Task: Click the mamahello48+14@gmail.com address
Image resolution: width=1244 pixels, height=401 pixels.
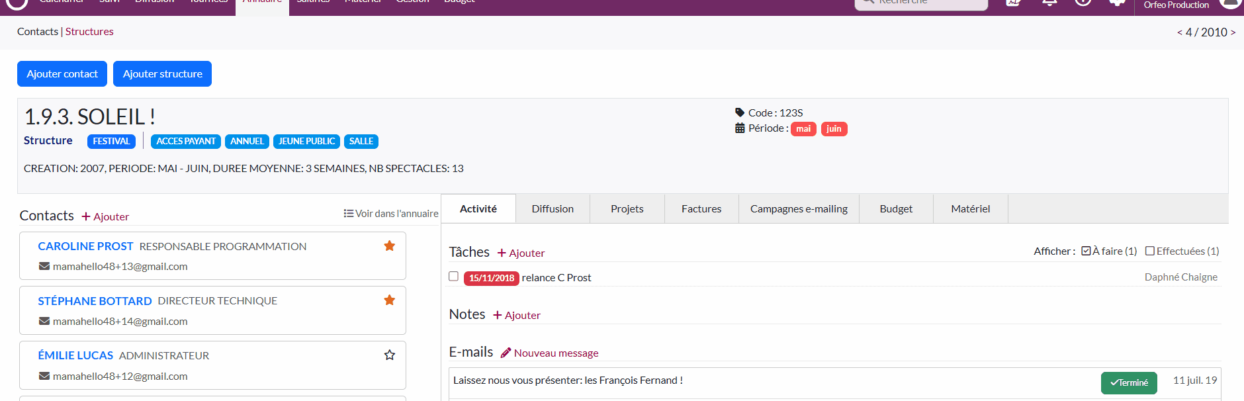Action: pyautogui.click(x=120, y=321)
